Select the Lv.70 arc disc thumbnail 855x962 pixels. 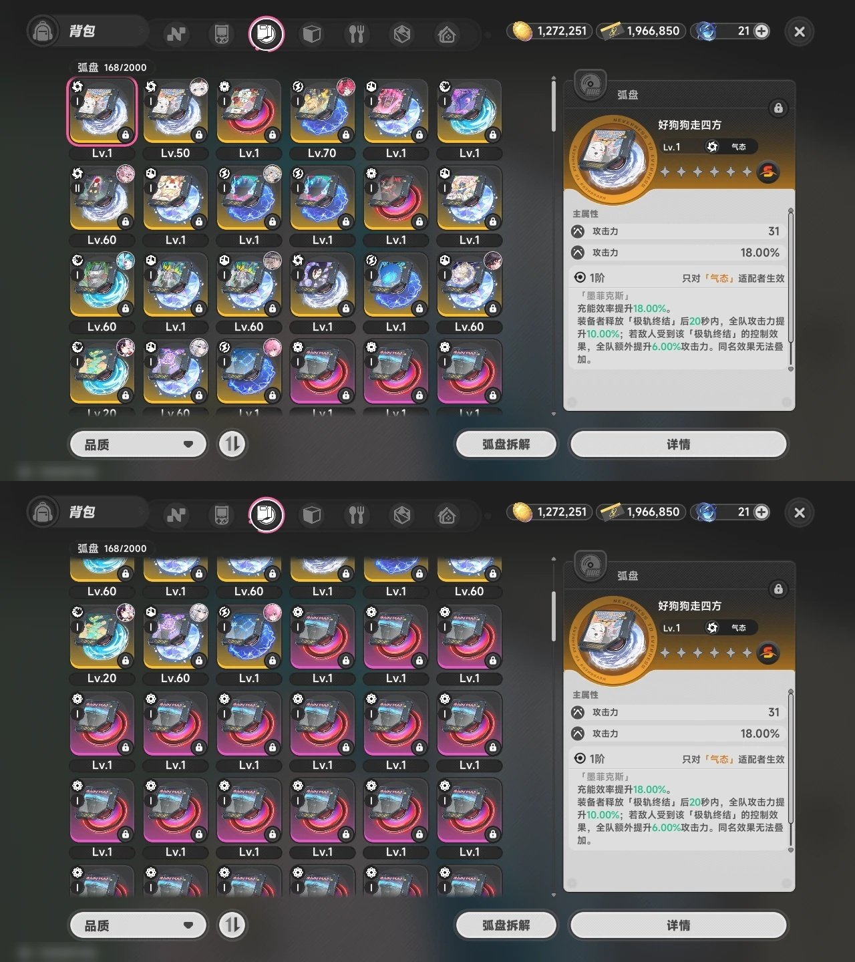[x=323, y=112]
